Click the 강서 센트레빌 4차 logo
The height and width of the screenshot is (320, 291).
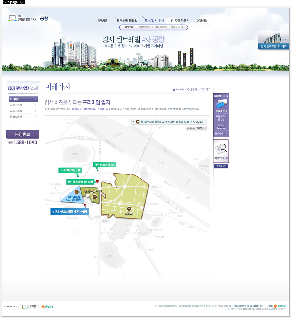[x=23, y=19]
